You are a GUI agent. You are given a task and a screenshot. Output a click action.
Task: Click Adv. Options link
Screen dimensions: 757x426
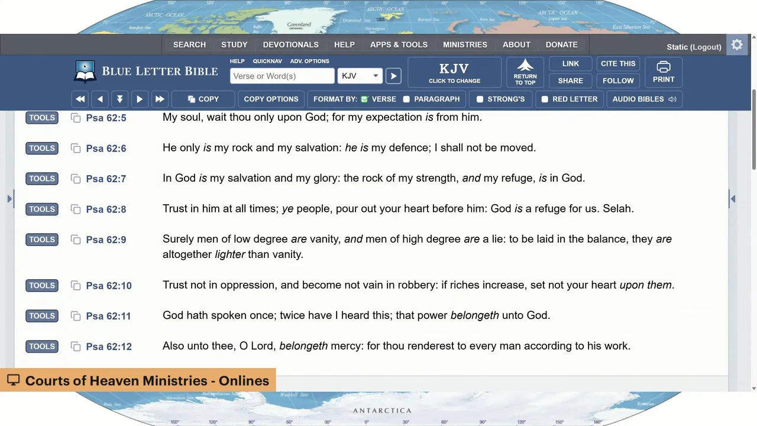[309, 61]
